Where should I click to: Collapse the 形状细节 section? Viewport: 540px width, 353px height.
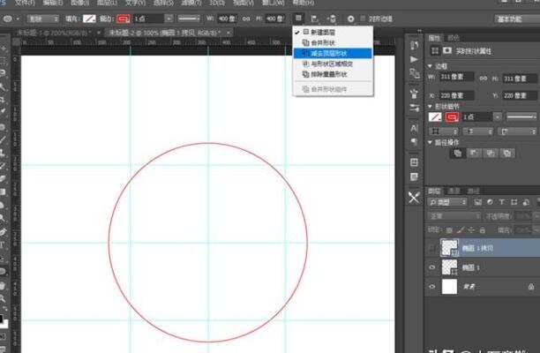[430, 106]
